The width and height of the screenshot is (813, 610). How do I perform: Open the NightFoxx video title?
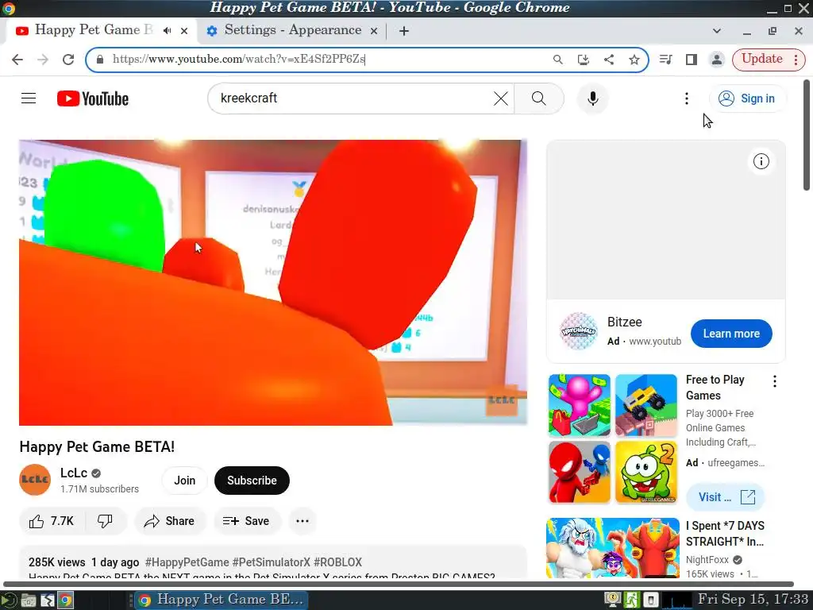click(x=725, y=533)
